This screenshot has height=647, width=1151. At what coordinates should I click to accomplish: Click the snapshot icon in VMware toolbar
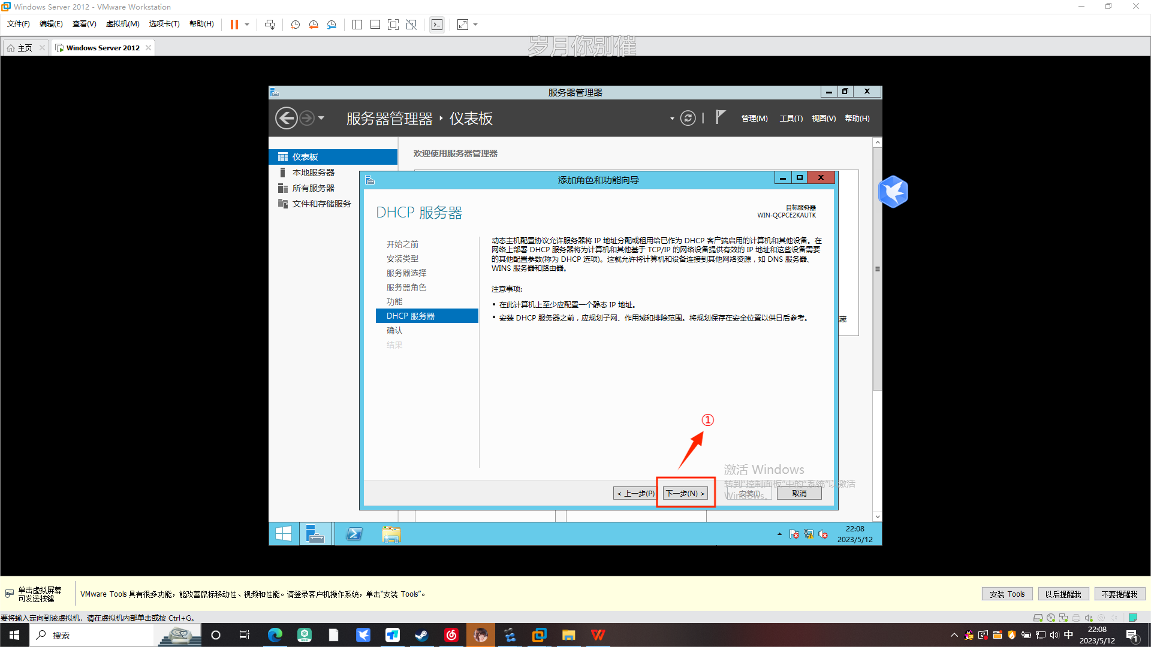pyautogui.click(x=296, y=25)
